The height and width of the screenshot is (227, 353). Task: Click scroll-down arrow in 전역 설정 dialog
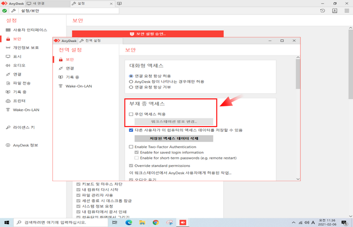298,179
